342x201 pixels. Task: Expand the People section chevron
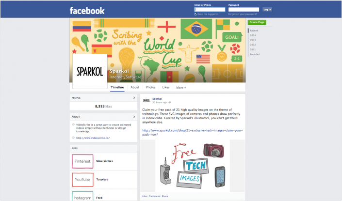(x=134, y=98)
